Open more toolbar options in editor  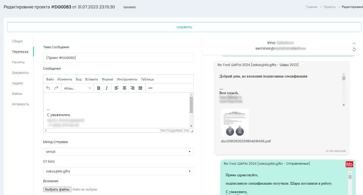[150, 88]
